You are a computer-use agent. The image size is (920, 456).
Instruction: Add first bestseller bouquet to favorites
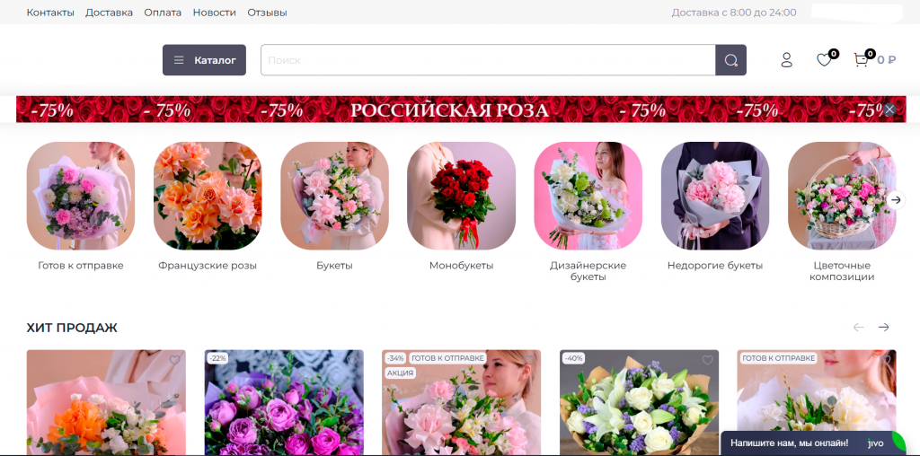[x=174, y=360]
